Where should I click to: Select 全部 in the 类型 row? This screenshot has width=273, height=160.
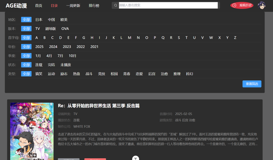click(26, 74)
